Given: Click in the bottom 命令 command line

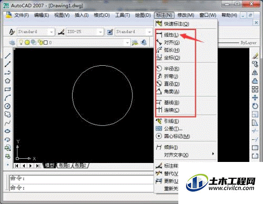Looking at the screenshot, I should pyautogui.click(x=82, y=188).
